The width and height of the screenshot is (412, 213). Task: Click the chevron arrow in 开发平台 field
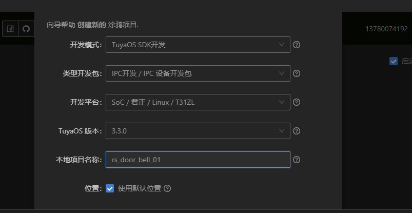(x=281, y=102)
